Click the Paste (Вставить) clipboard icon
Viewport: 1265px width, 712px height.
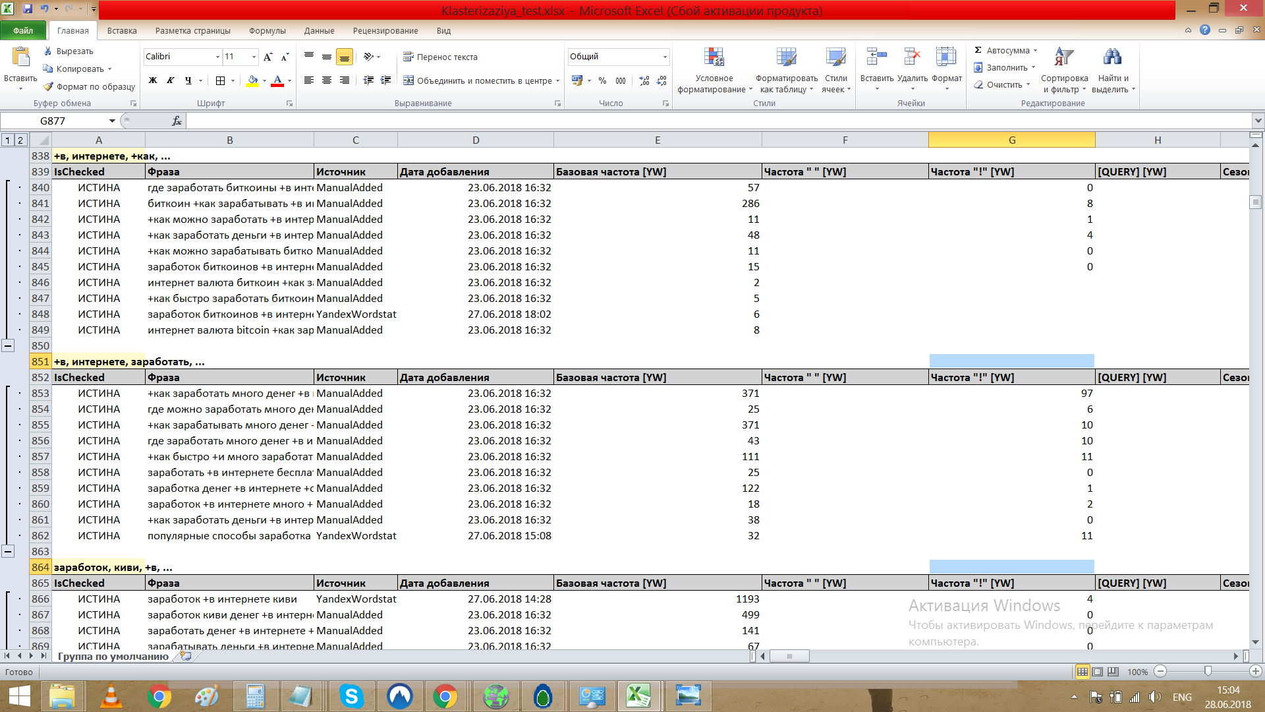pos(20,58)
